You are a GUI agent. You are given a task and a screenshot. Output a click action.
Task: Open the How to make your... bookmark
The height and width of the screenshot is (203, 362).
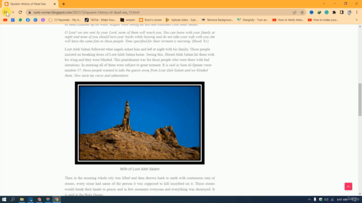click(x=323, y=20)
